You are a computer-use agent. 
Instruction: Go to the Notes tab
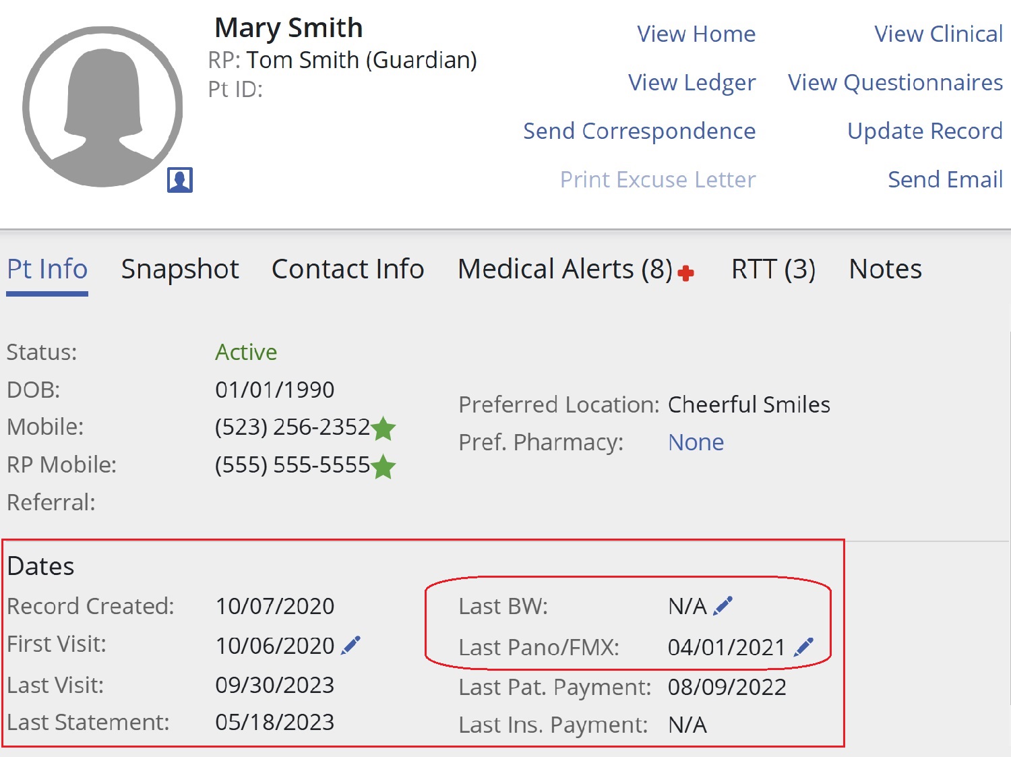pyautogui.click(x=885, y=269)
